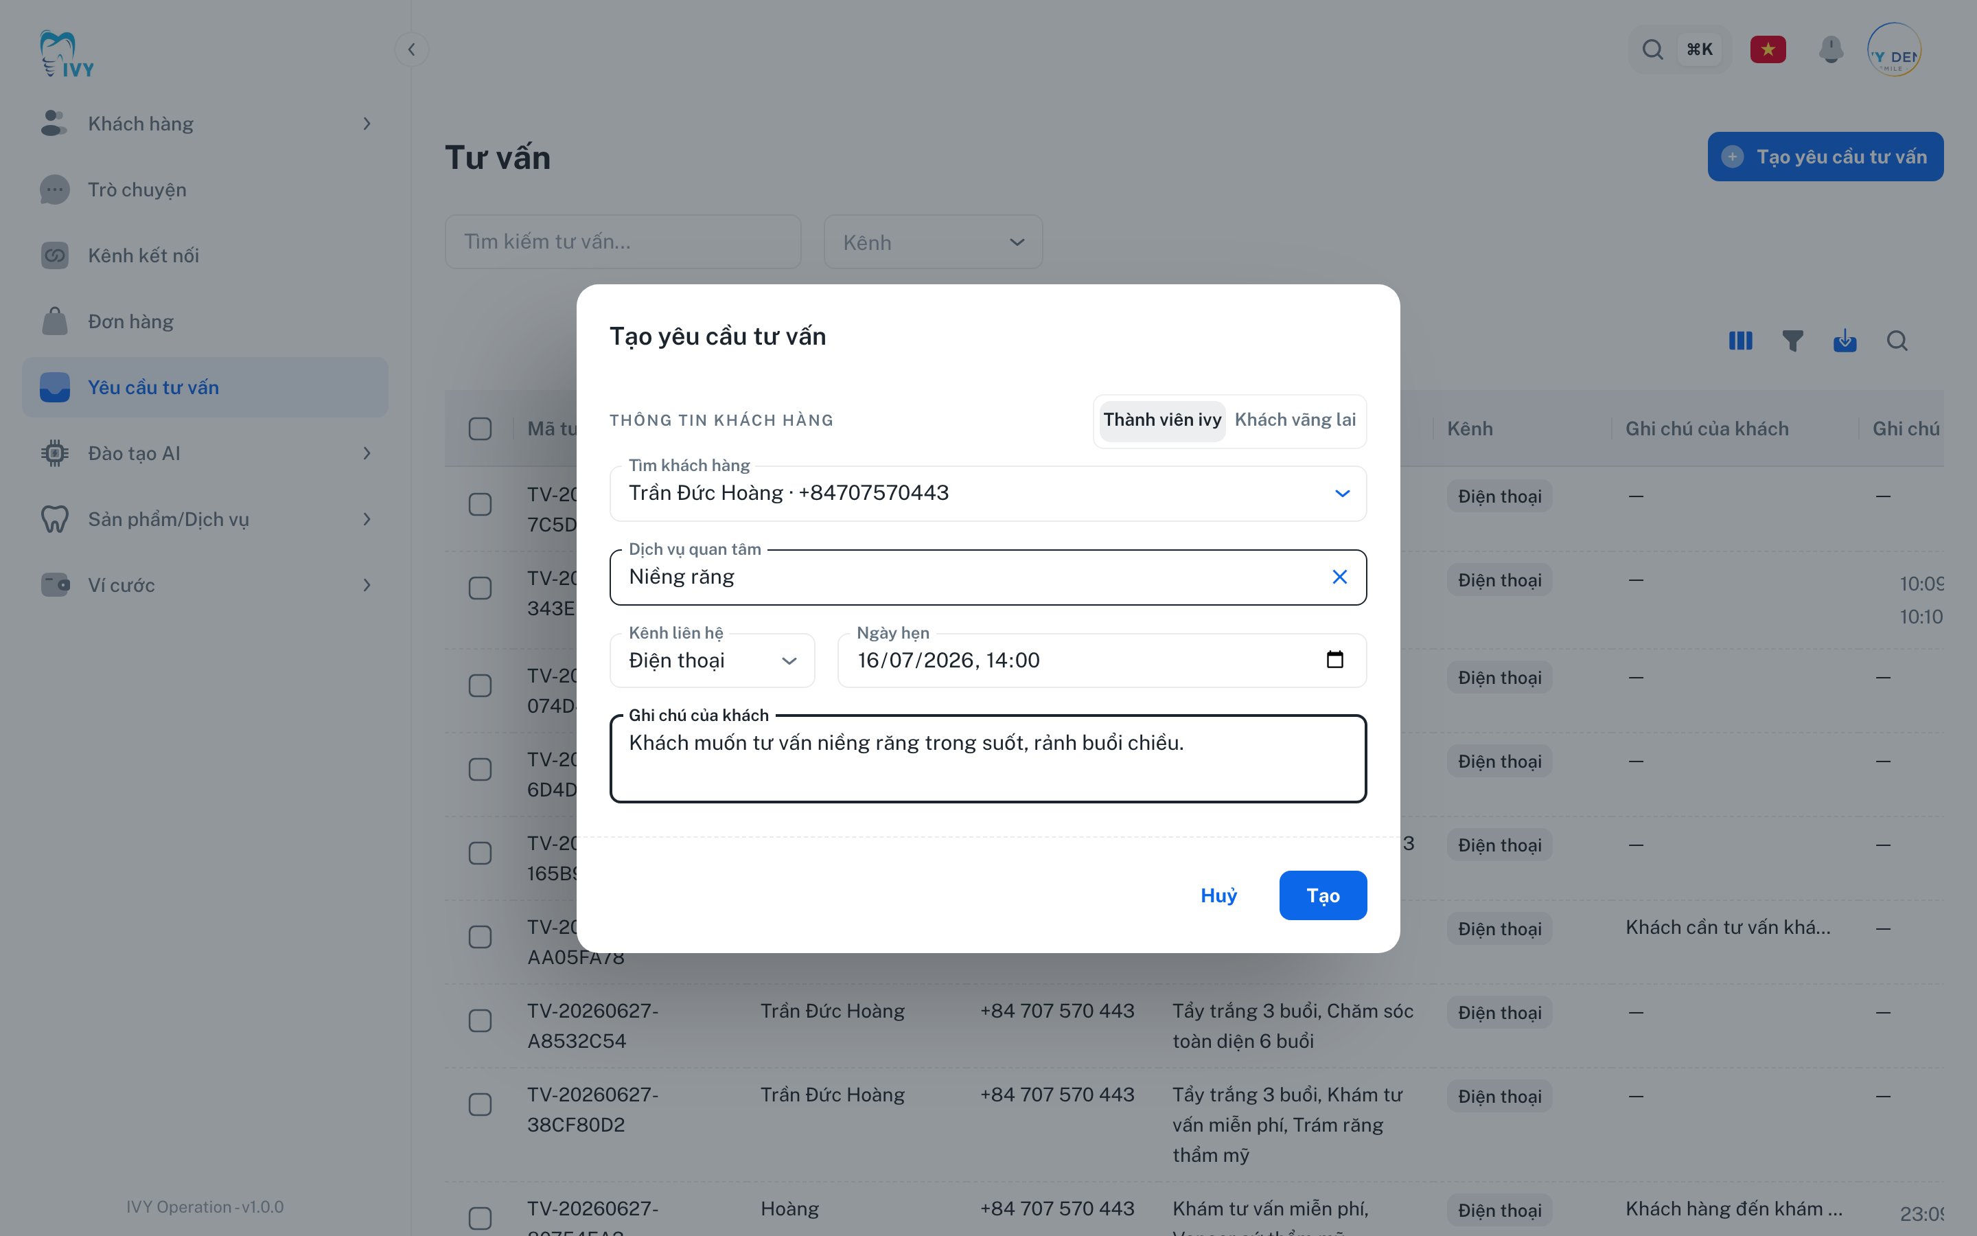Tick checkbox for row ending AA05FA78
This screenshot has width=1977, height=1236.
(481, 937)
